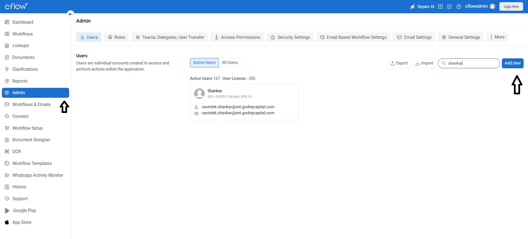528x239 pixels.
Task: Switch to Active Users filter
Action: click(204, 63)
